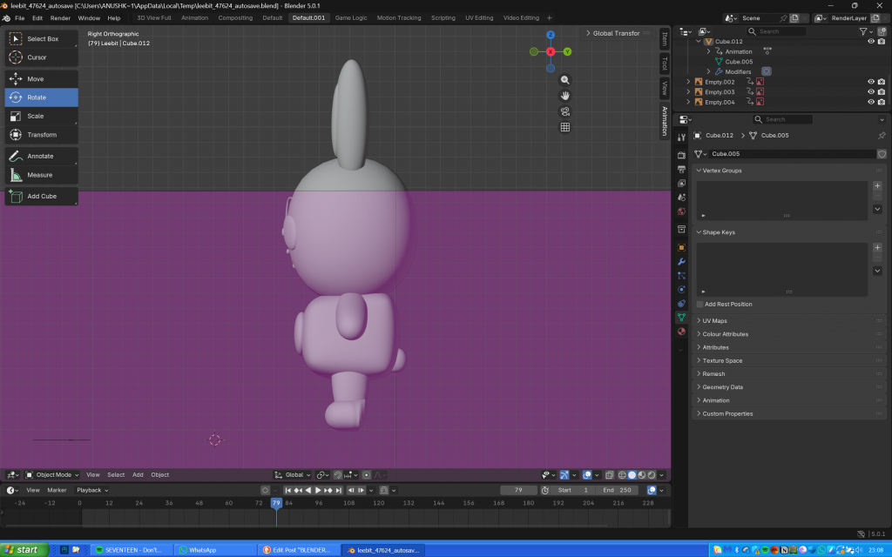Open the Object Mode dropdown

52,475
